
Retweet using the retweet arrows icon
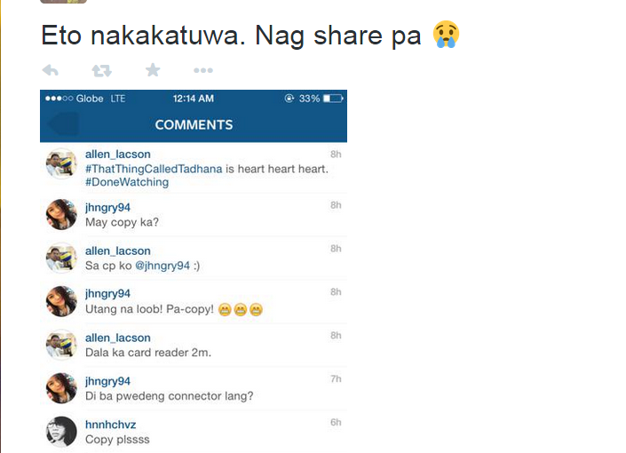tap(101, 71)
